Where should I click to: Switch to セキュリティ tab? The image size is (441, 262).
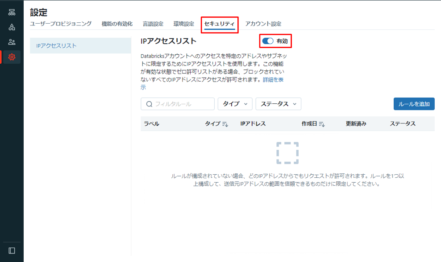click(219, 24)
